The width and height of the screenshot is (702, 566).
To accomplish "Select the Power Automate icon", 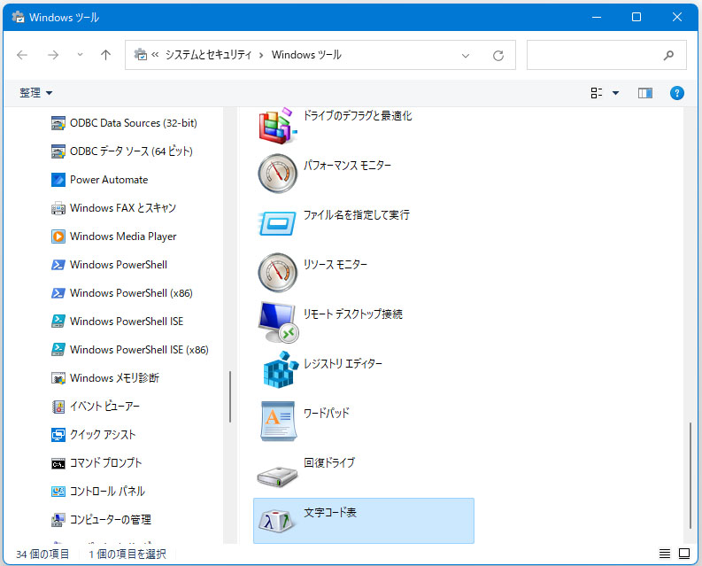I will click(x=58, y=180).
